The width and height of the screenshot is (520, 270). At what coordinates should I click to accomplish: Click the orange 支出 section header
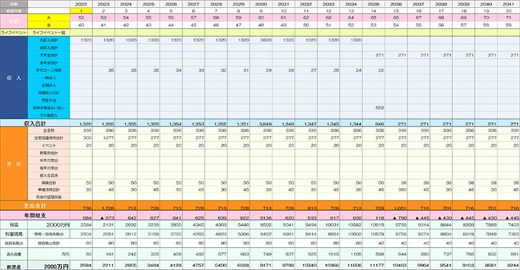click(13, 165)
